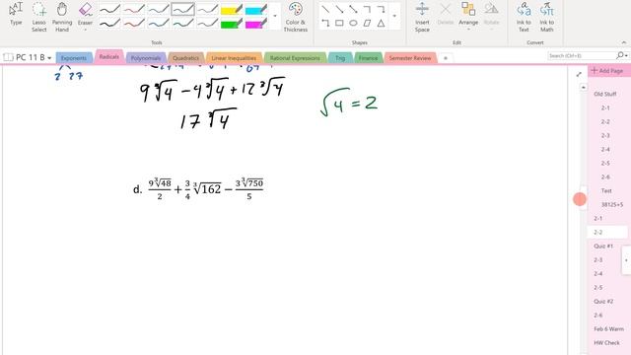
Task: Convert with Ink to Text
Action: (x=524, y=17)
